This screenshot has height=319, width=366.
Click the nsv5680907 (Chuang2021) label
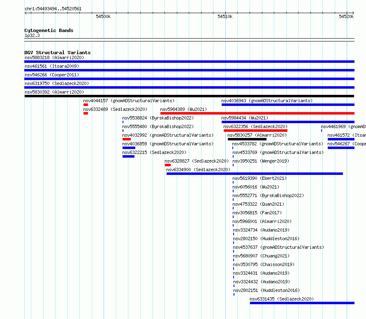[261, 256]
